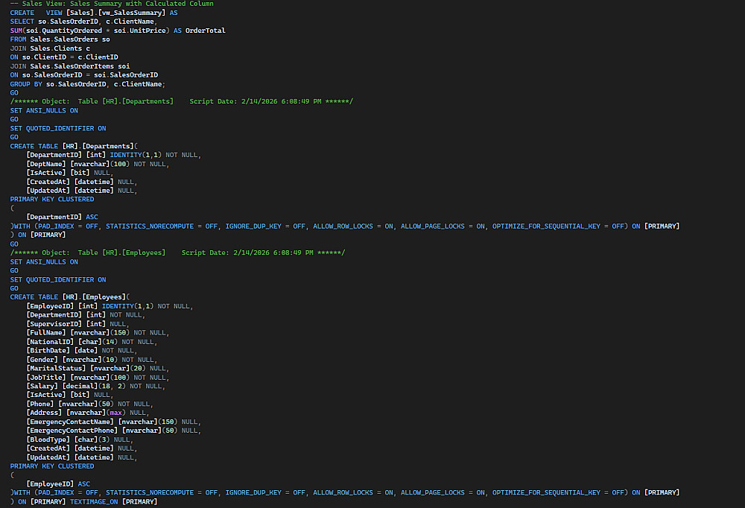Click the [NationalID] column name
This screenshot has width=745, height=508.
tap(51, 342)
